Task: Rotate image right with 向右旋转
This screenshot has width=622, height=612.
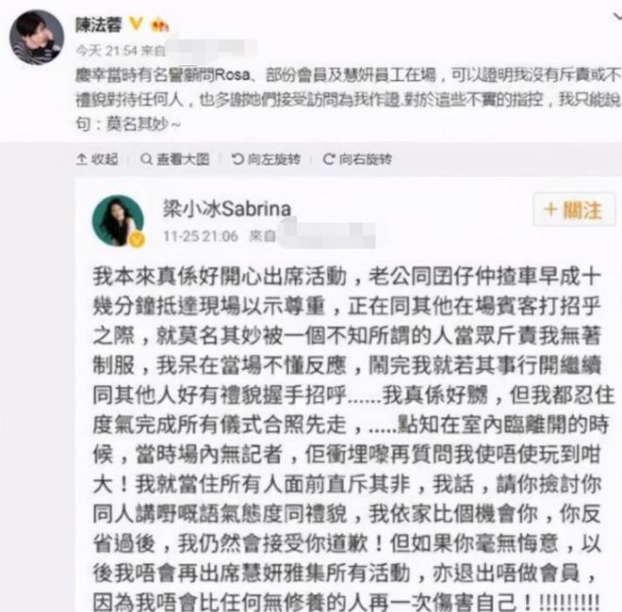Action: coord(357,159)
